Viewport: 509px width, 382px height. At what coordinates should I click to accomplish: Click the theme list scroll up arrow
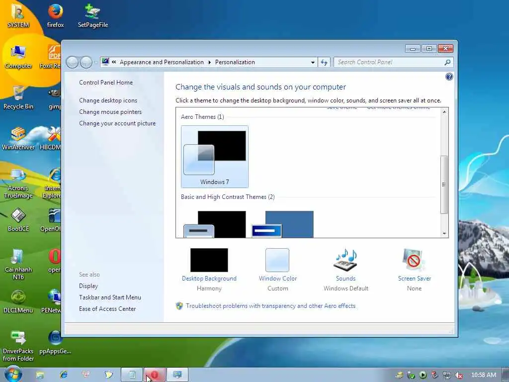444,112
